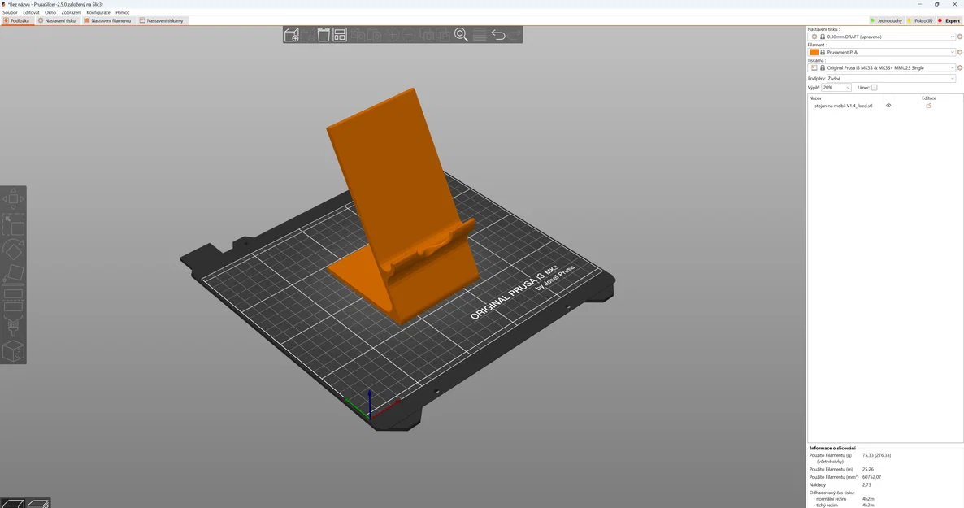Select the Scale tool
The height and width of the screenshot is (508, 964).
click(13, 225)
